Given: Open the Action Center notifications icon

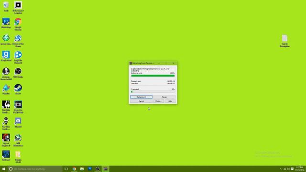Looking at the screenshot, I should tap(292, 169).
